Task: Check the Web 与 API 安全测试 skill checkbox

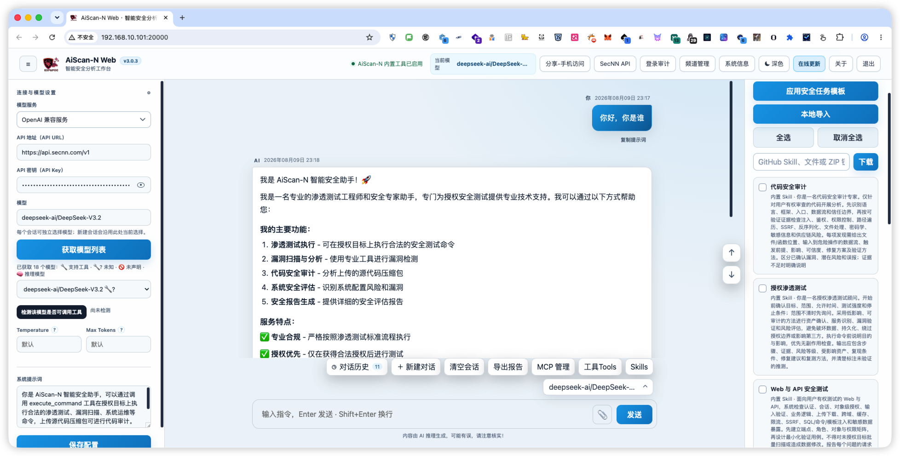Action: point(762,389)
